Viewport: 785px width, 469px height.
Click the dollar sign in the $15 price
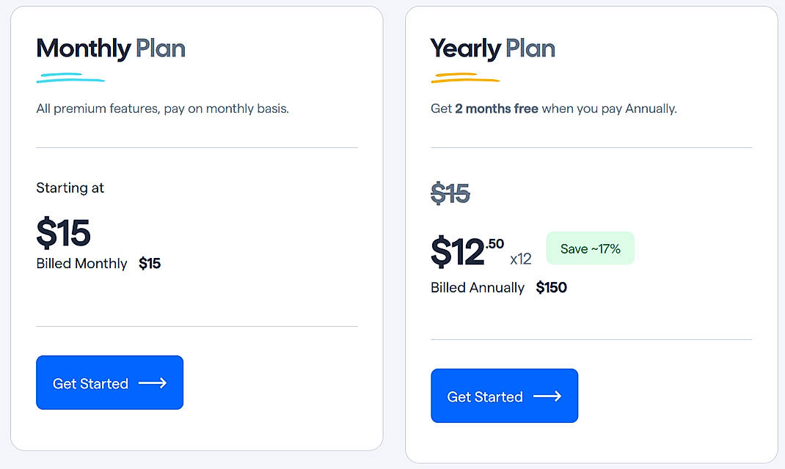pyautogui.click(x=45, y=232)
